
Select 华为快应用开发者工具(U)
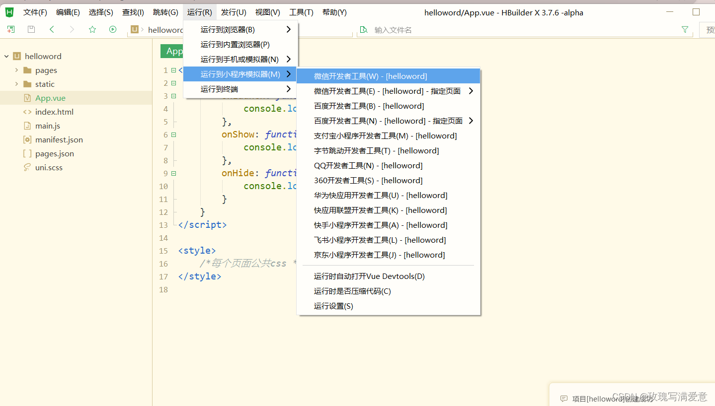tap(388, 196)
